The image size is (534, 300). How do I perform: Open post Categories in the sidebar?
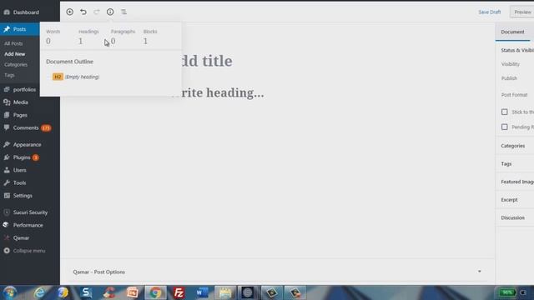16,65
